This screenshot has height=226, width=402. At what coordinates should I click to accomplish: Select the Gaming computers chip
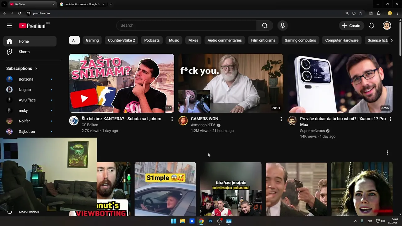click(300, 40)
